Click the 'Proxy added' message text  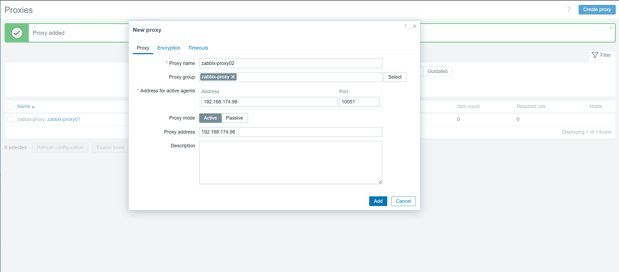pyautogui.click(x=49, y=33)
